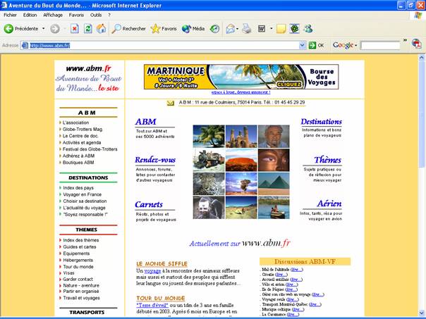The image size is (426, 319).
Task: Click the vertical scrollbar down arrow
Action: click(x=421, y=313)
